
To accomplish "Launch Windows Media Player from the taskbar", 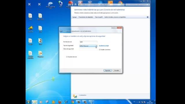I will pyautogui.click(x=41, y=102).
